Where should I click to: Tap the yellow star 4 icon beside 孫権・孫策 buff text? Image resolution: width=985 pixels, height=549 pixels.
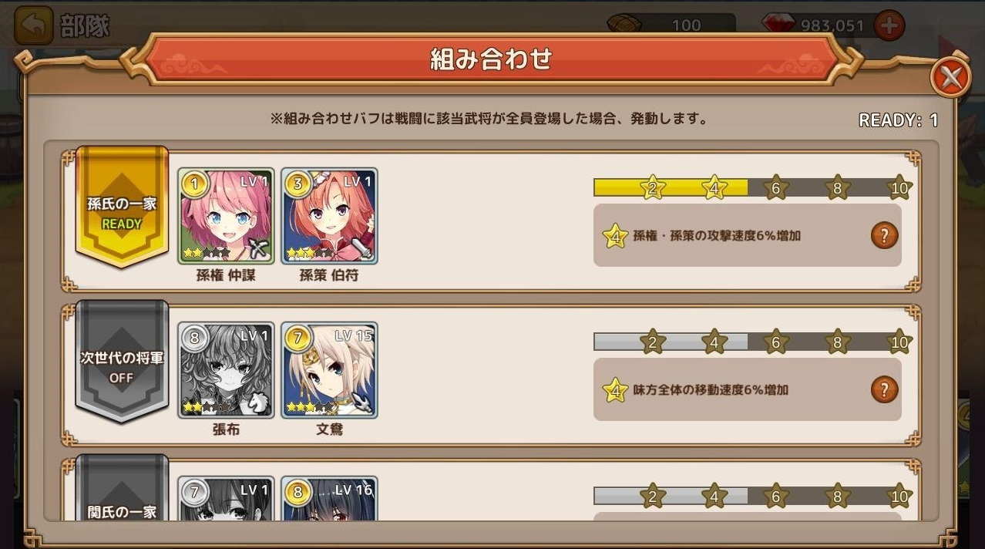coord(614,236)
